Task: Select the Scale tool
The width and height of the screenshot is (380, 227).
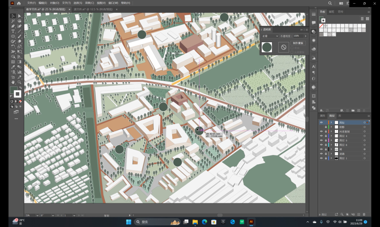Action: pos(19,46)
